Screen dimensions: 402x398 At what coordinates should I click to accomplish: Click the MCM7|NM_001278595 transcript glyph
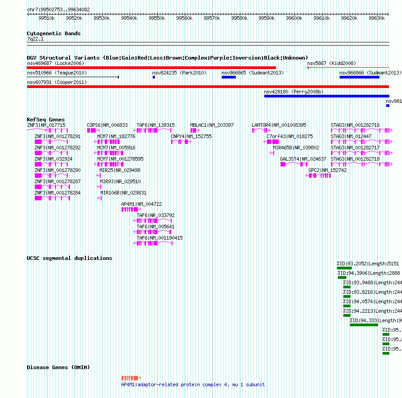109,164
